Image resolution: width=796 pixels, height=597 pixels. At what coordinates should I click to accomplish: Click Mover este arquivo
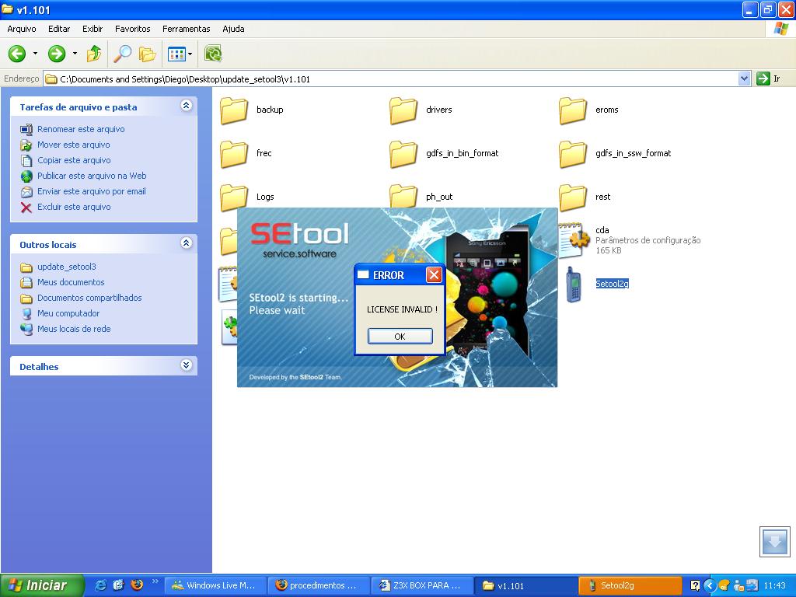[x=74, y=145]
